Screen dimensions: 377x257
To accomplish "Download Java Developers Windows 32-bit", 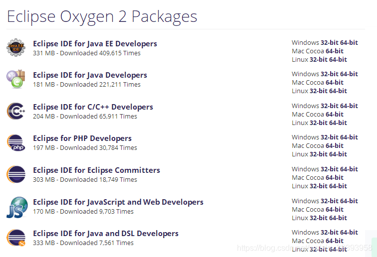I will 330,74.
